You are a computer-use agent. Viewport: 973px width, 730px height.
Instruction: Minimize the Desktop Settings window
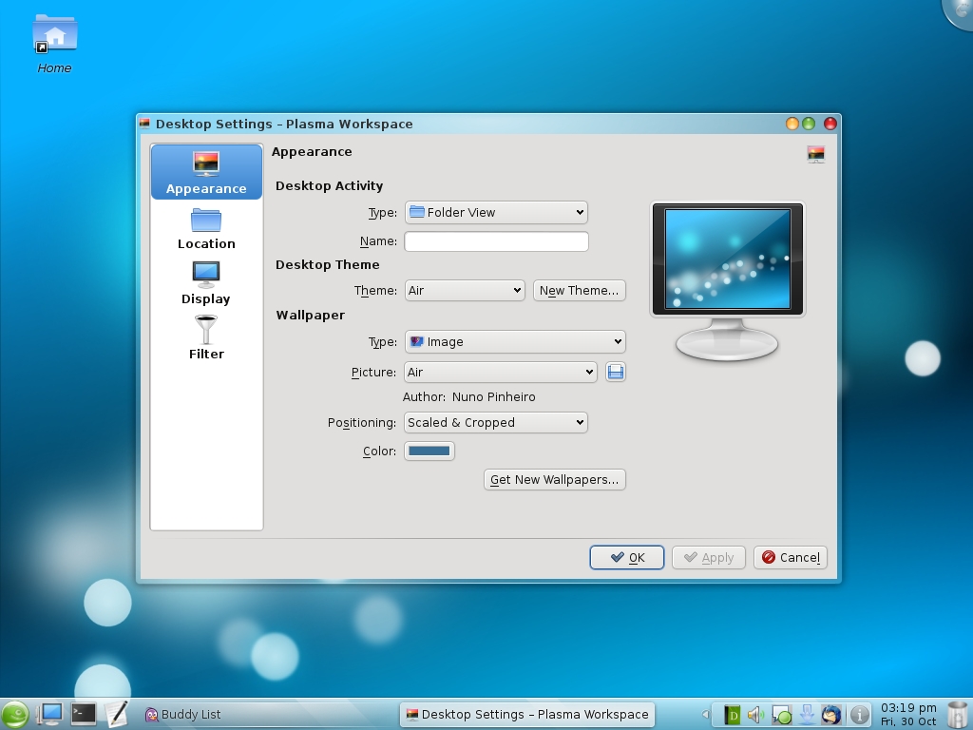pos(792,124)
